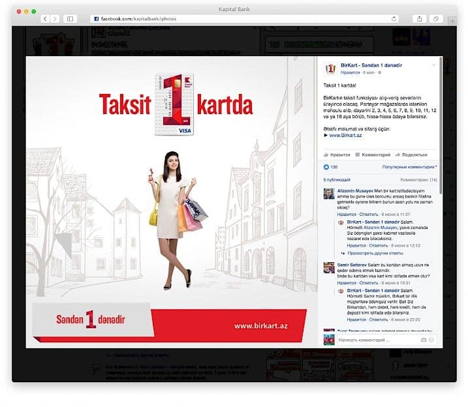Click Alizamin Musayev mention in BirKart's reply
The image size is (468, 407).
click(381, 228)
